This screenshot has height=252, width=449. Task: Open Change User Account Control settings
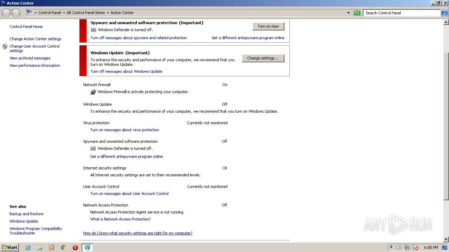tap(34, 48)
